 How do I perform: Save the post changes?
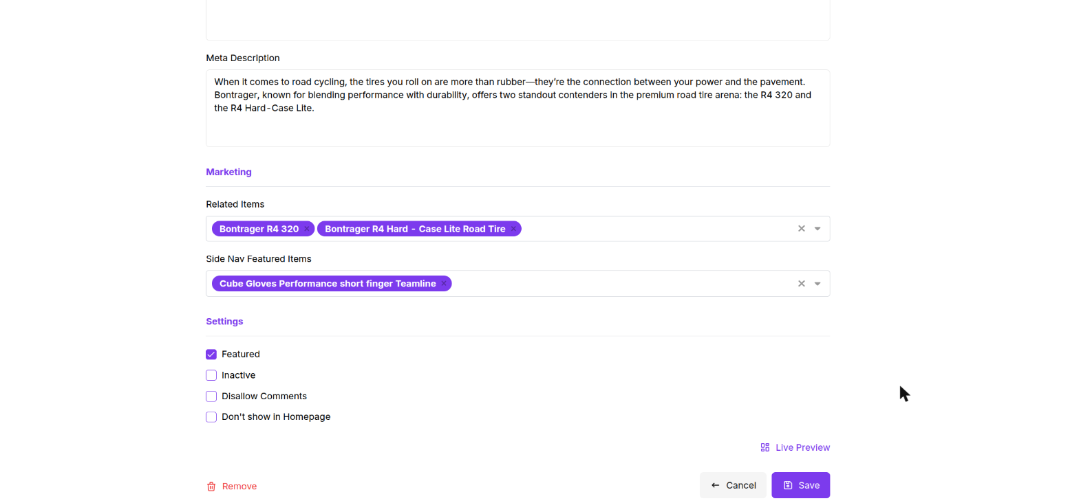point(801,485)
